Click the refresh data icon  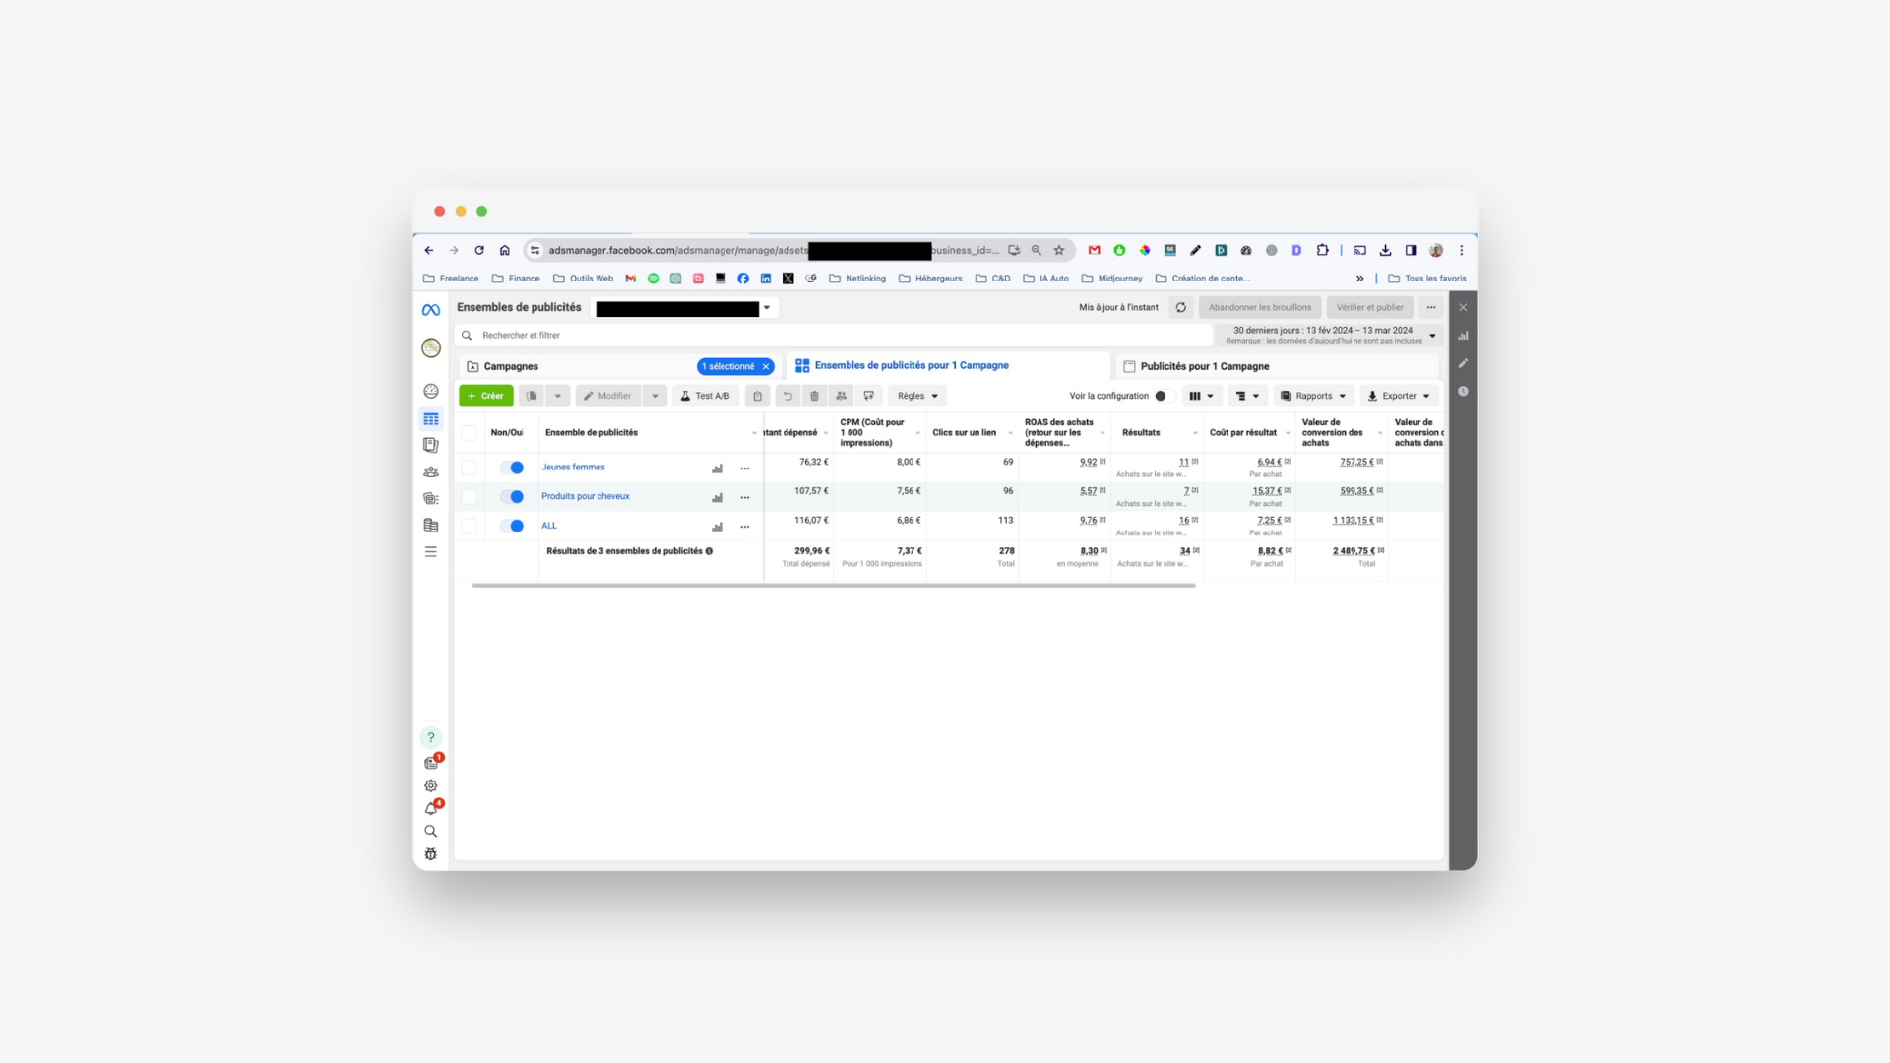(1180, 308)
